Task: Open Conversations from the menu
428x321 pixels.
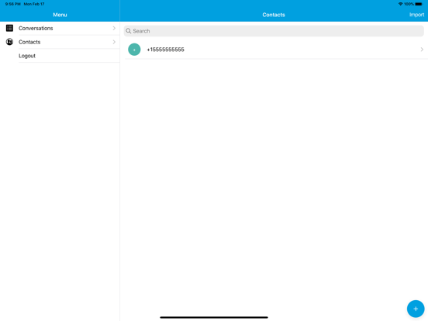Action: (60, 28)
